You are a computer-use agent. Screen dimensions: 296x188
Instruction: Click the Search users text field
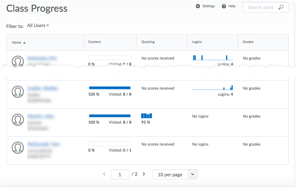(261, 8)
